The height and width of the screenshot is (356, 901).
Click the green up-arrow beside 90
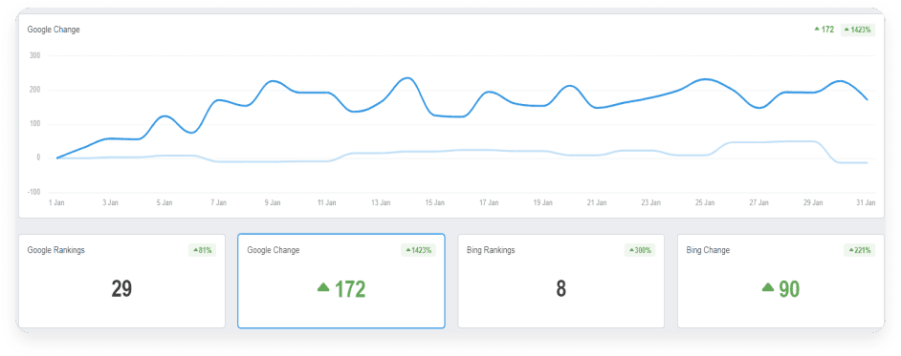[768, 287]
